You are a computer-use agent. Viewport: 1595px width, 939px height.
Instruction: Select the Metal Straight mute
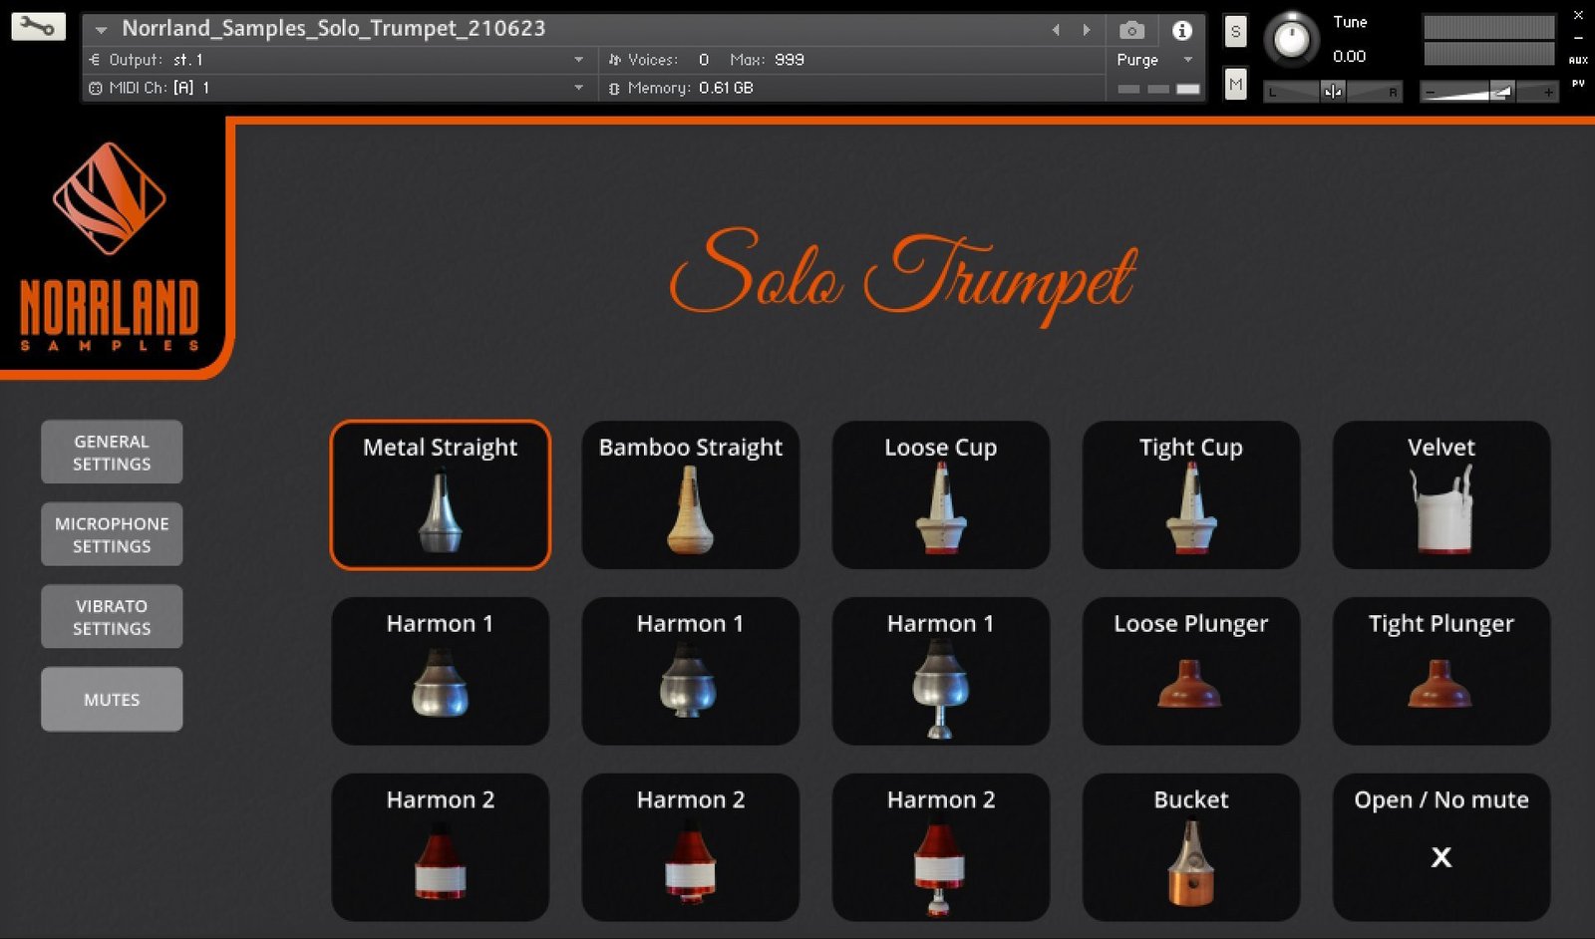coord(440,494)
